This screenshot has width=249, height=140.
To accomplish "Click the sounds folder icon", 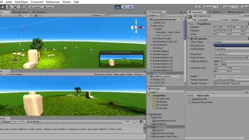I will (154, 130).
